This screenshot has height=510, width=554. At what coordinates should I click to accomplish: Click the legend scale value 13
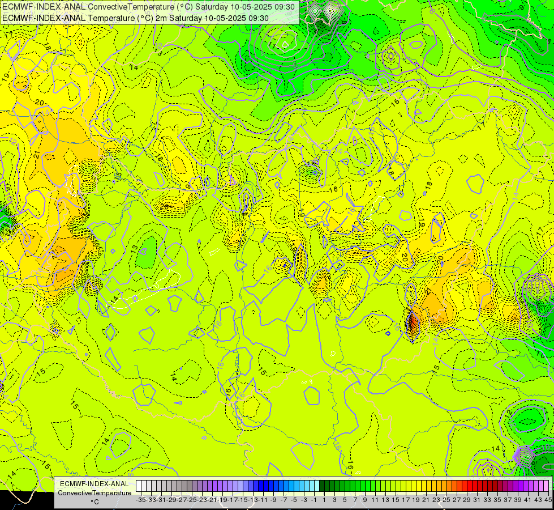coord(385,500)
